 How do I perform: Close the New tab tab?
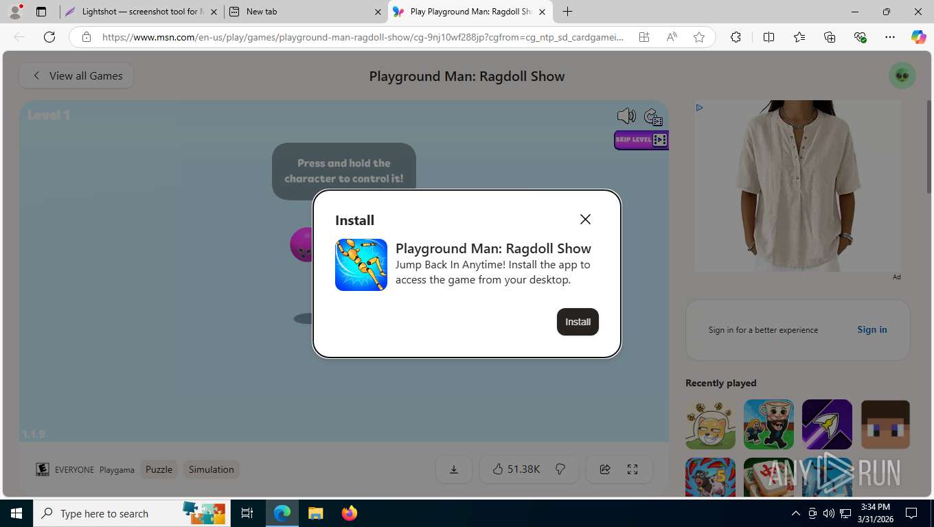pos(378,12)
